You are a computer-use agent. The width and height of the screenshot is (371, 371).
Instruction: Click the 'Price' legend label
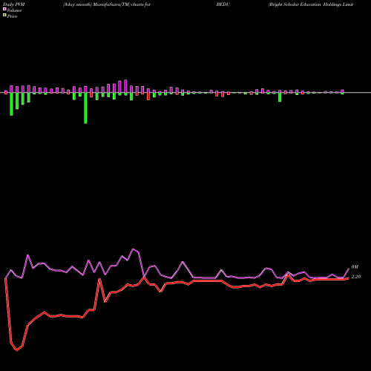(x=13, y=16)
